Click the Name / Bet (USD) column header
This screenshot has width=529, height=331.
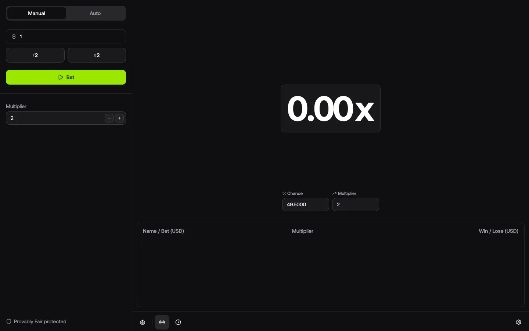163,231
